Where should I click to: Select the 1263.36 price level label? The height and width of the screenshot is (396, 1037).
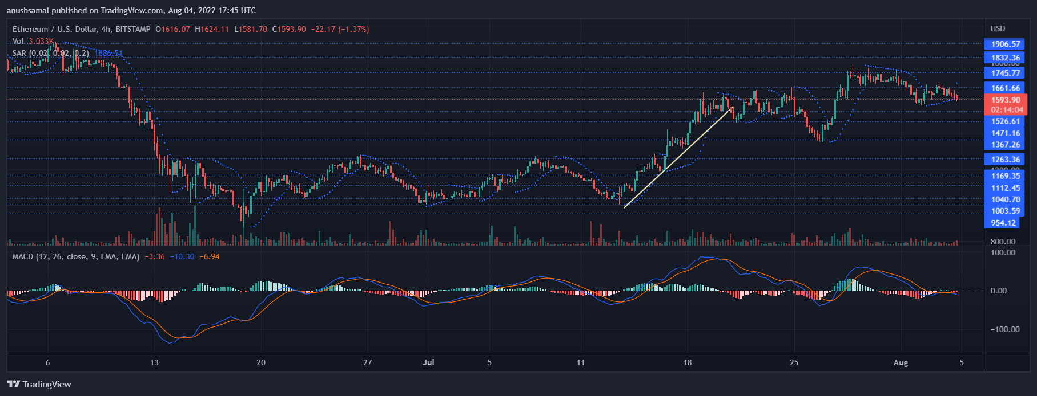[1005, 160]
